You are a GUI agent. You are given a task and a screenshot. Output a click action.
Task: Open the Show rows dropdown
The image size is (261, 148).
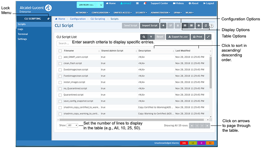click(x=72, y=125)
